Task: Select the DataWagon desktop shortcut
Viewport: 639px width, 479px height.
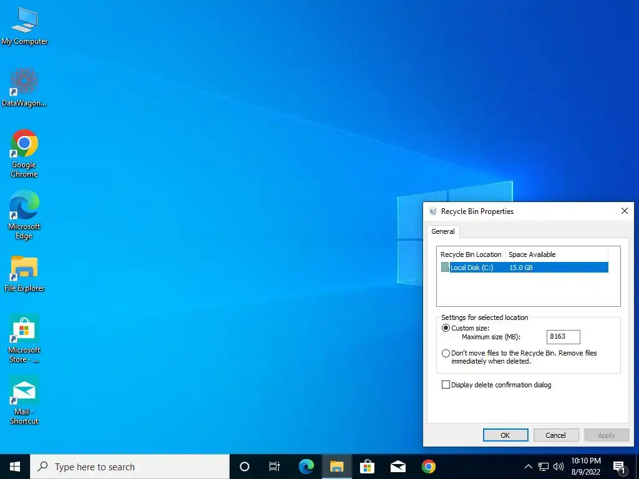Action: coord(24,87)
